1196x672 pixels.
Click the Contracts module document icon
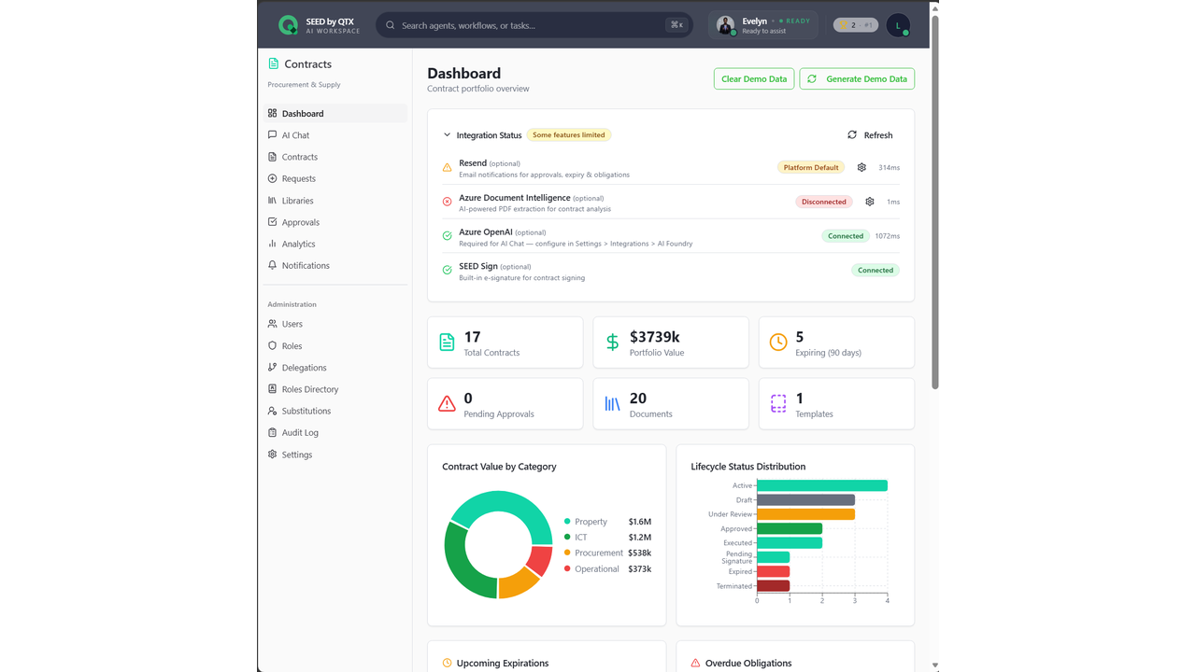273,63
